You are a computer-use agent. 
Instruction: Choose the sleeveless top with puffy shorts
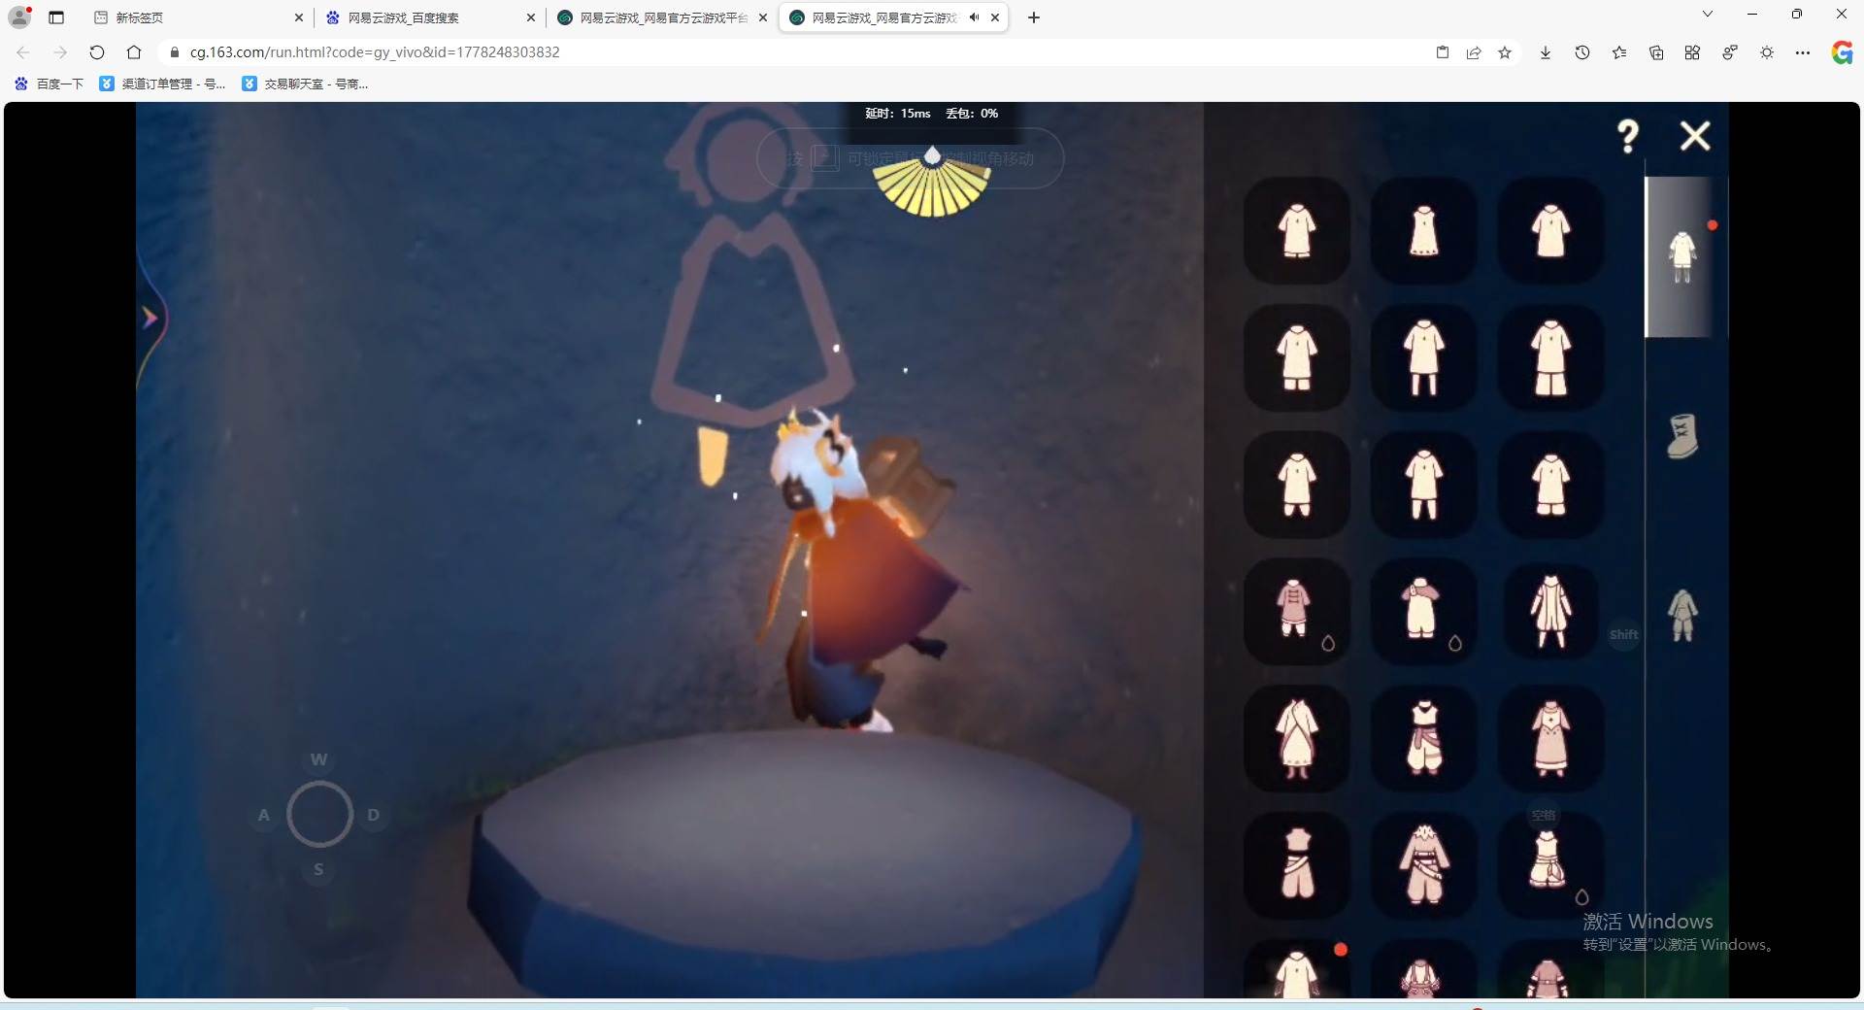click(1551, 864)
